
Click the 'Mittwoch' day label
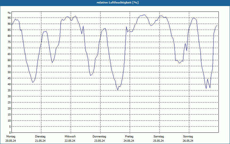pyautogui.click(x=70, y=137)
